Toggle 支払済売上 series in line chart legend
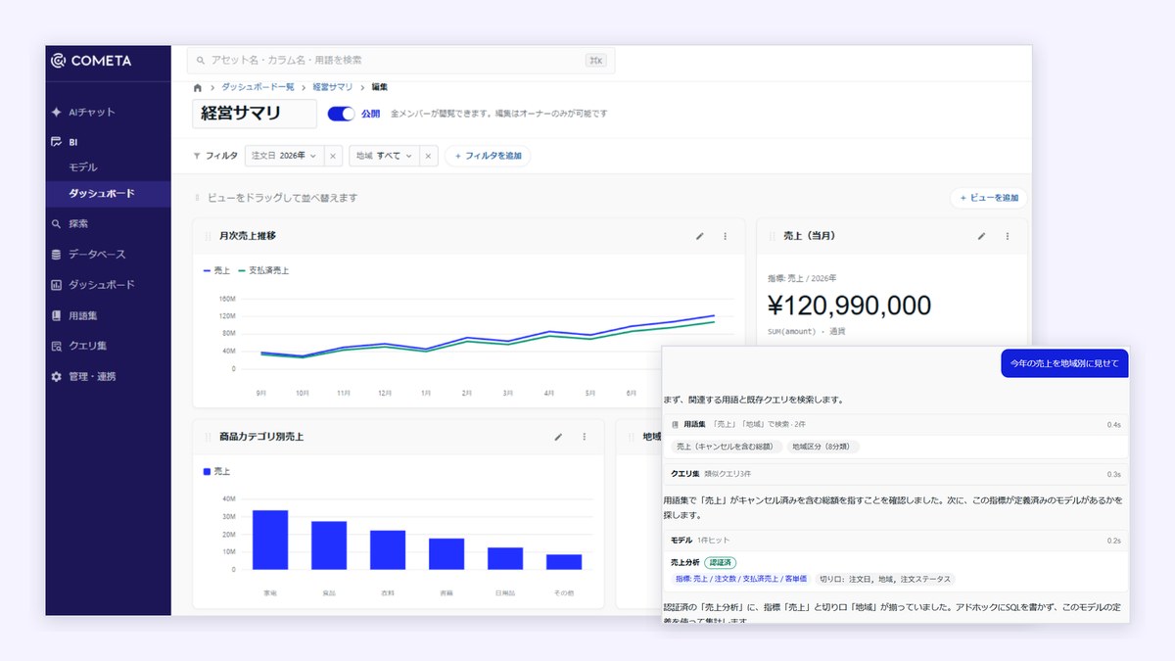 tap(263, 270)
